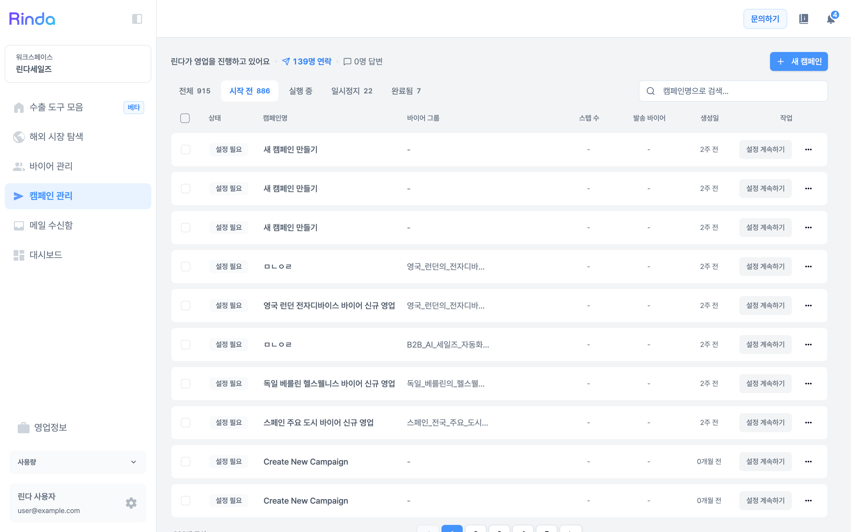The height and width of the screenshot is (532, 851).
Task: Check the 독일 베를린 헬스웰니스 campaign checkbox
Action: [185, 384]
